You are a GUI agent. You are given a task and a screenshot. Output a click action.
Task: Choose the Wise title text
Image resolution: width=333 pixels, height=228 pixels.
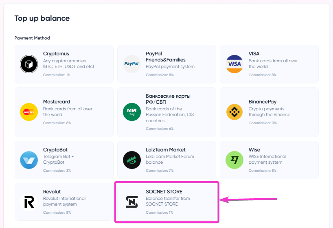point(254,149)
